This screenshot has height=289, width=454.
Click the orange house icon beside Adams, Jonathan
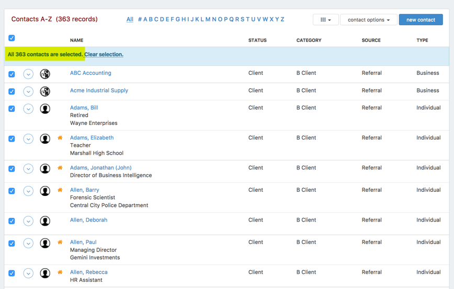[60, 168]
